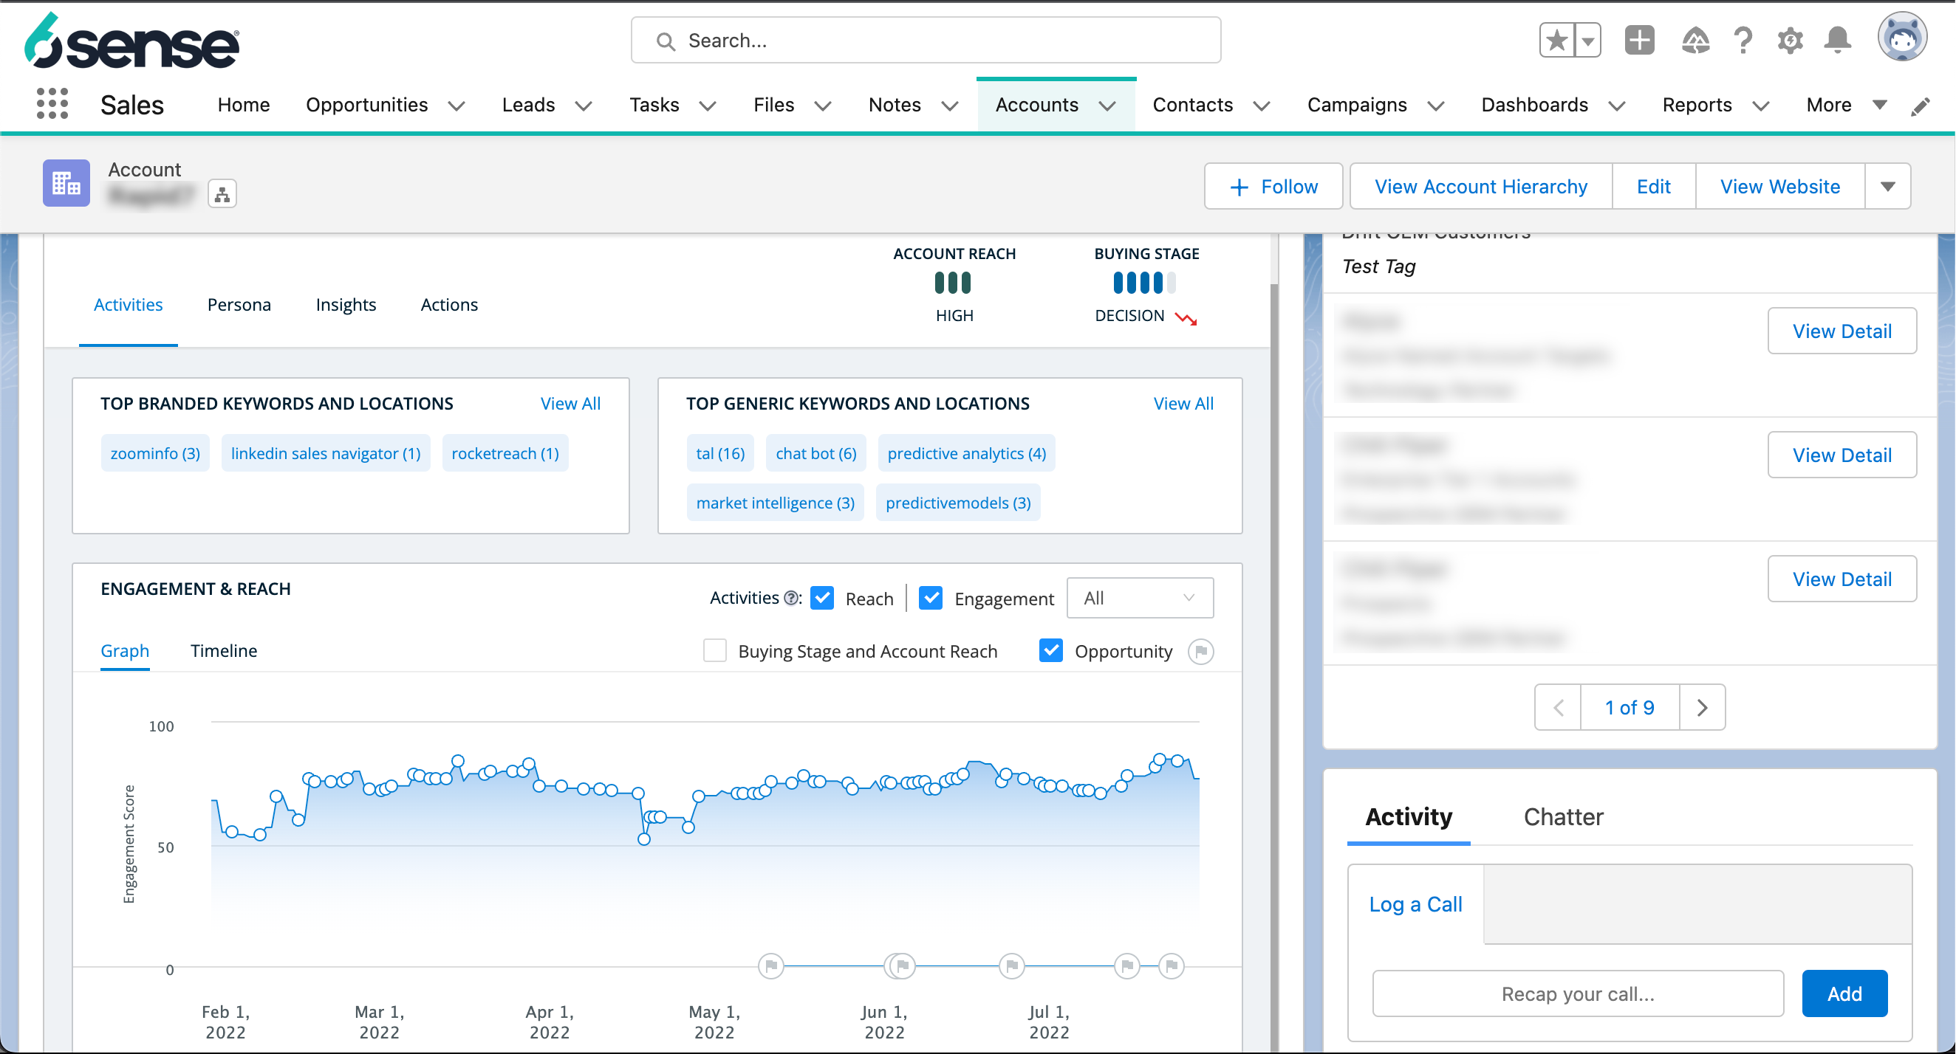Disable the Engagement checkbox
The image size is (1956, 1054).
click(x=930, y=598)
